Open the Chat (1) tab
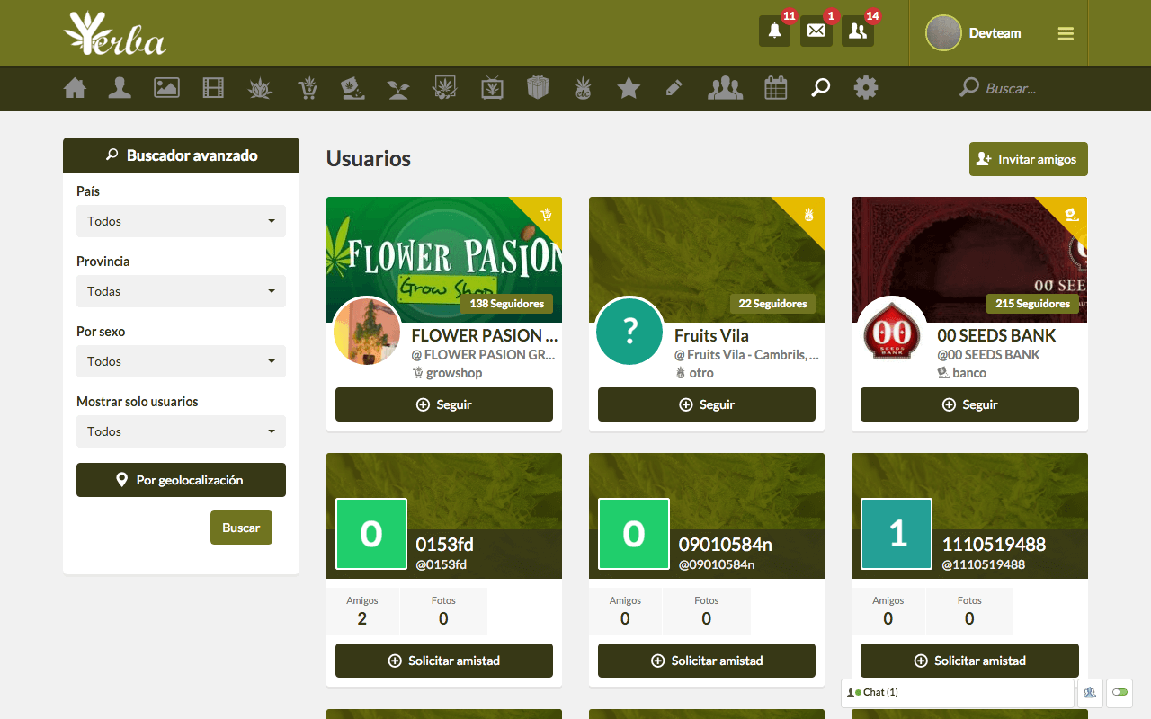 [957, 692]
